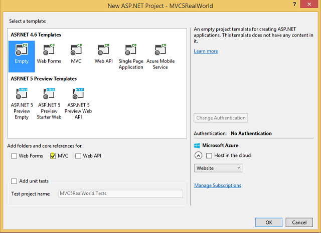Click the Select a template label

coord(28,21)
